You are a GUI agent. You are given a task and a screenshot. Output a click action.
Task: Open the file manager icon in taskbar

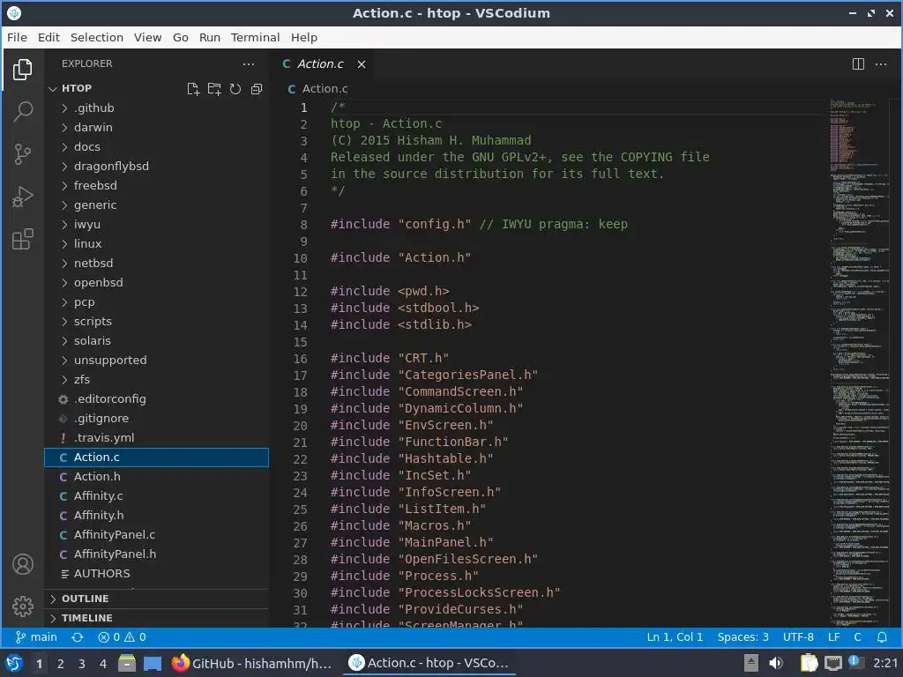click(127, 663)
